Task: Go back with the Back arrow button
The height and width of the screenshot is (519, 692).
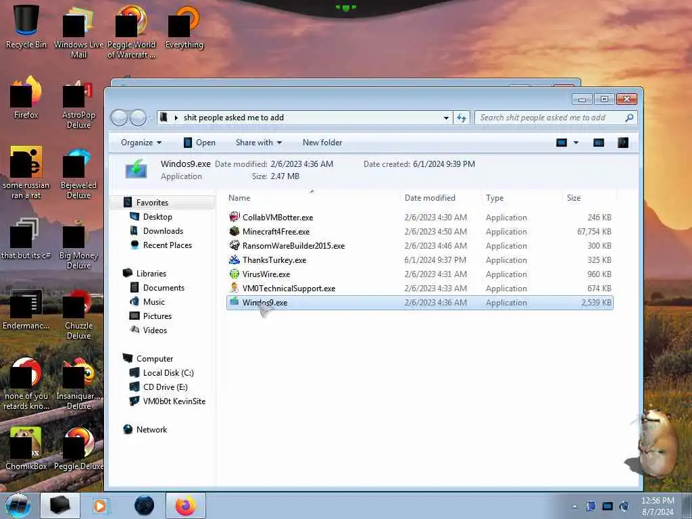Action: coord(119,118)
